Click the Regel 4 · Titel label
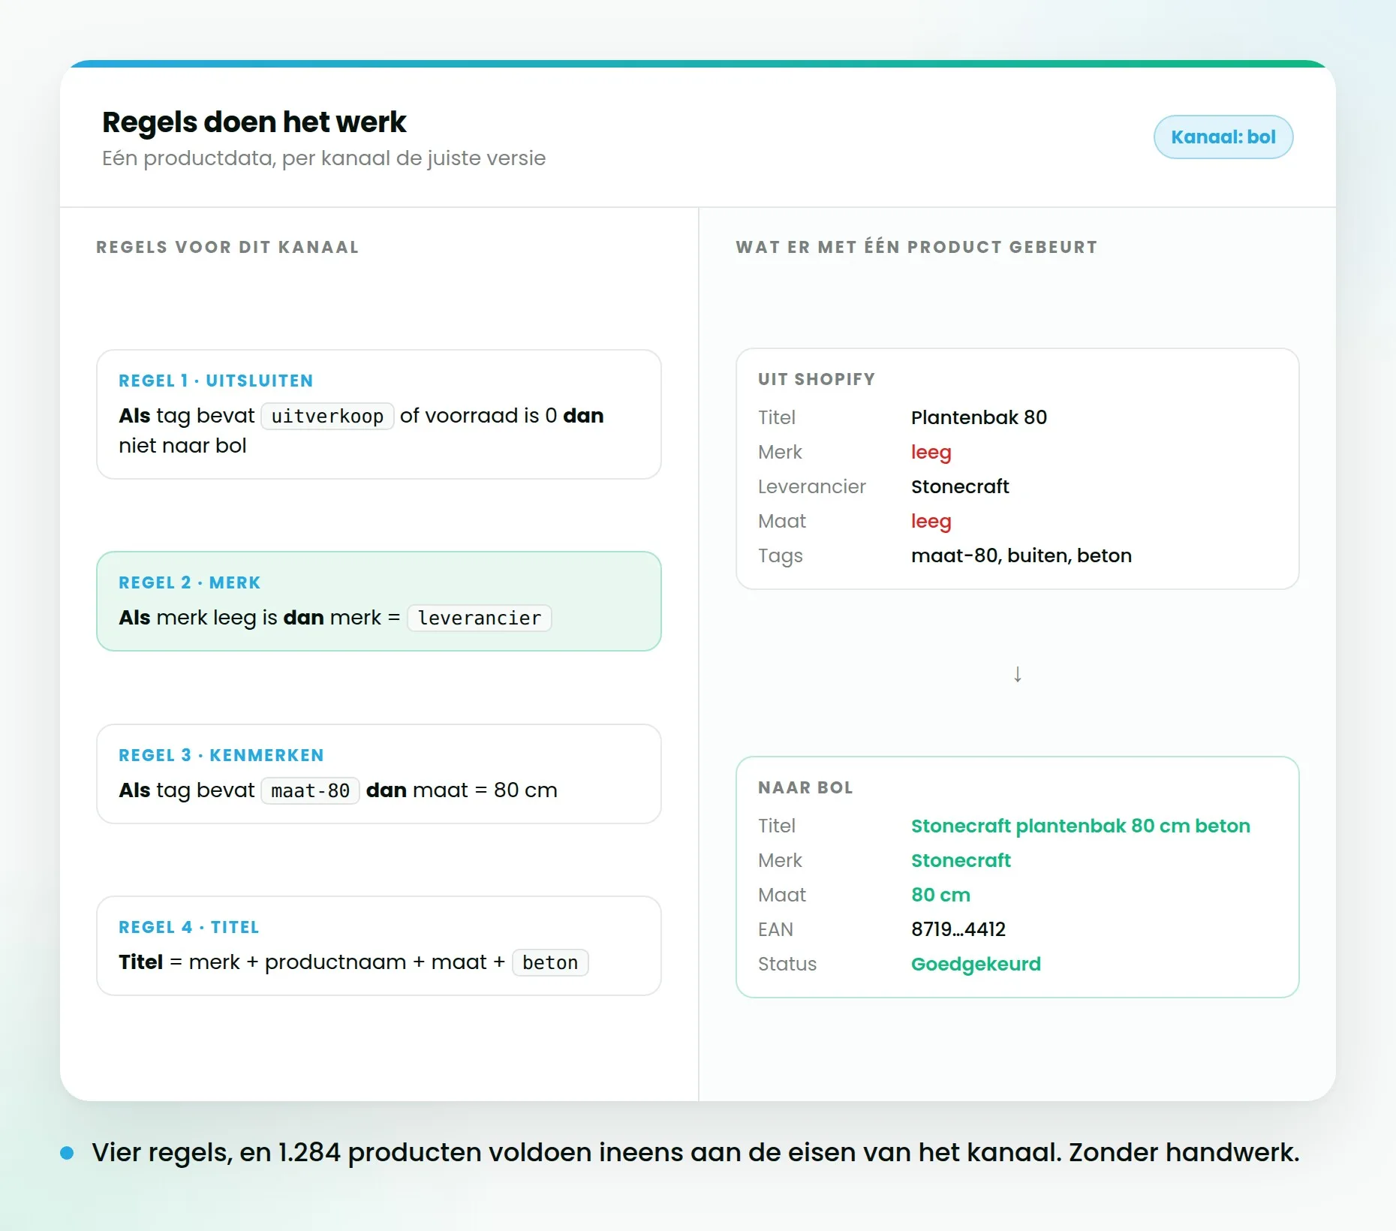The width and height of the screenshot is (1396, 1231). pyautogui.click(x=188, y=927)
